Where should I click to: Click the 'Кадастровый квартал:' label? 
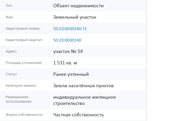(x=24, y=40)
